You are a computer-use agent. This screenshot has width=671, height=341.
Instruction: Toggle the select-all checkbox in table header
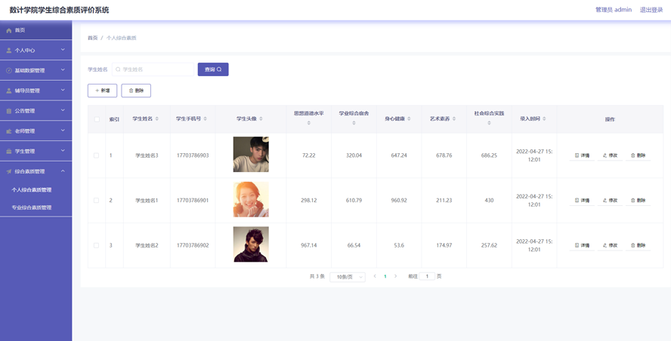97,118
